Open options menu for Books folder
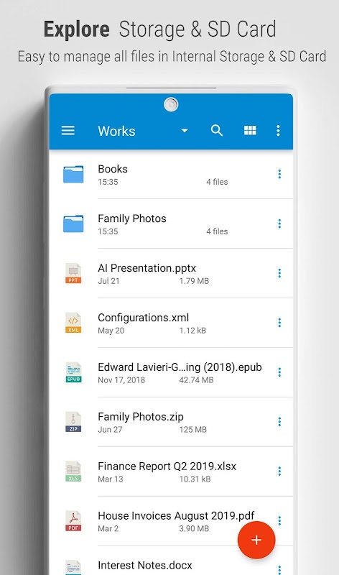Screen dimensions: 339x575 279,174
